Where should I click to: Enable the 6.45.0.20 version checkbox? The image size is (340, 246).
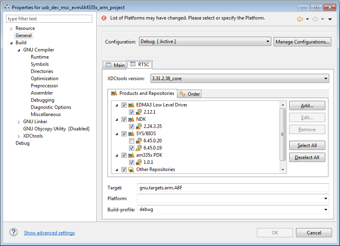click(131, 141)
